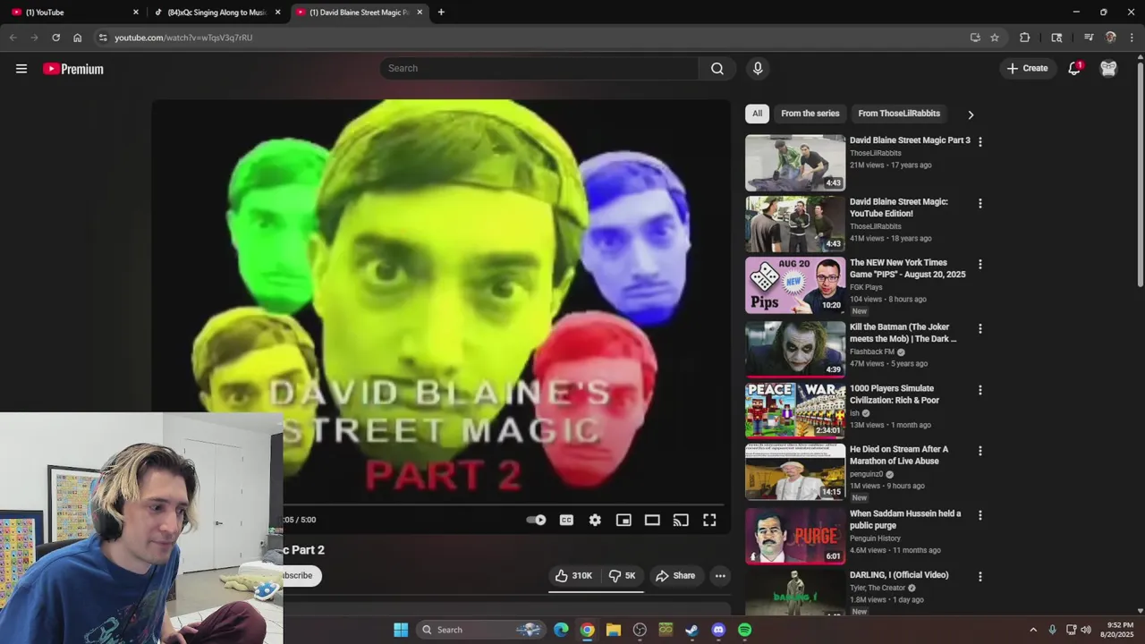Open options for DARLING, I video

pyautogui.click(x=980, y=577)
